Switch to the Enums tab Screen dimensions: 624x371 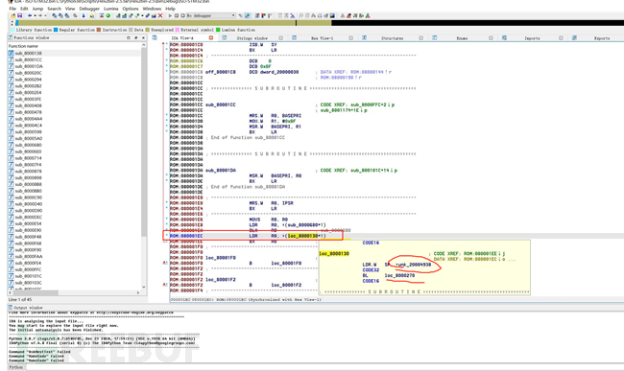462,38
